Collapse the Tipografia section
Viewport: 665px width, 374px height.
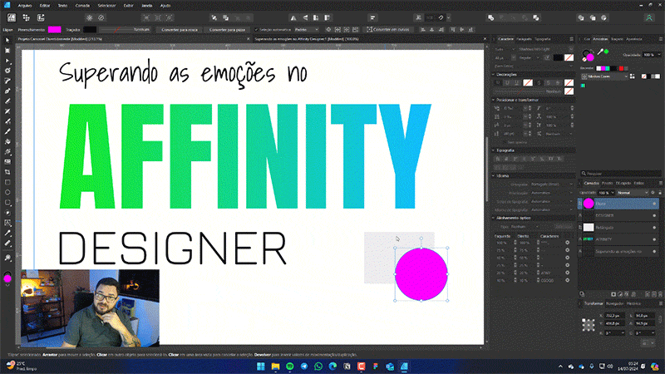point(494,150)
